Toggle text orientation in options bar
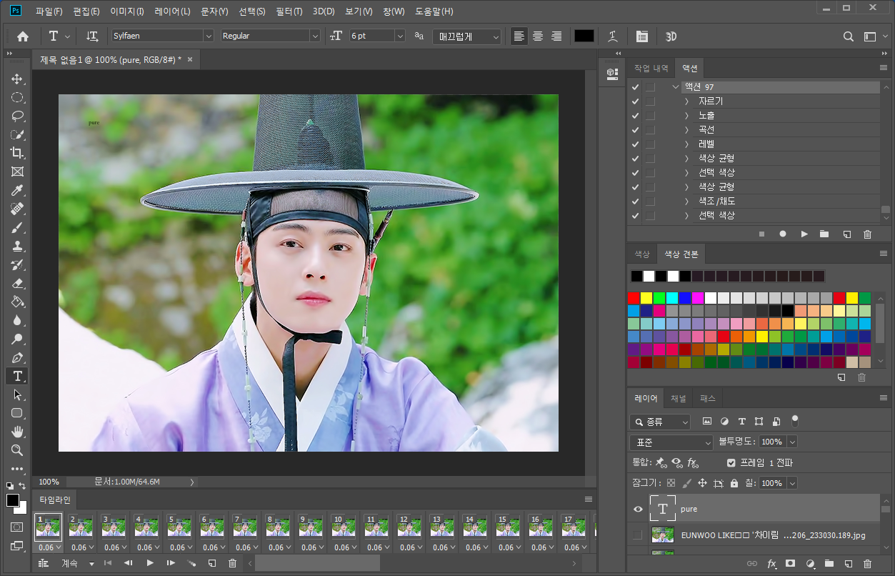The width and height of the screenshot is (895, 576). coord(92,36)
